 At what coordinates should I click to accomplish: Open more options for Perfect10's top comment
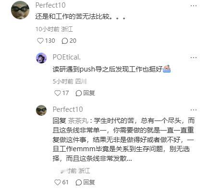tap(194, 6)
